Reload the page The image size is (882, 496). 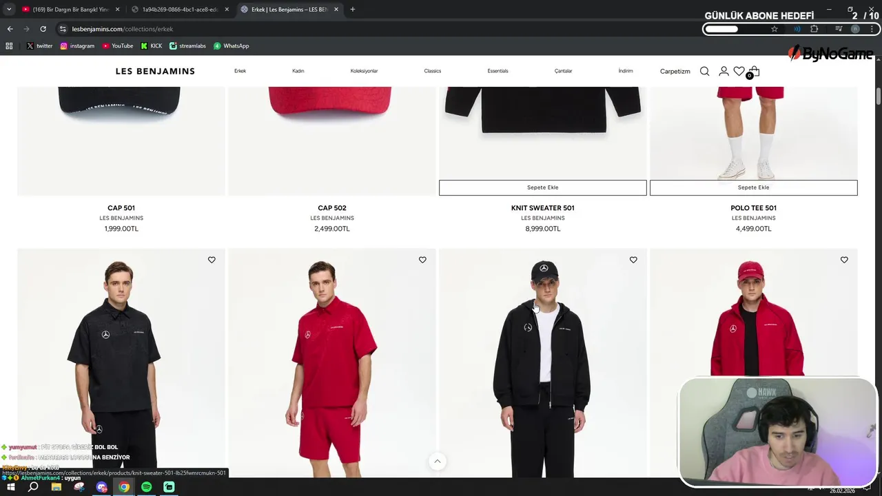pyautogui.click(x=43, y=29)
